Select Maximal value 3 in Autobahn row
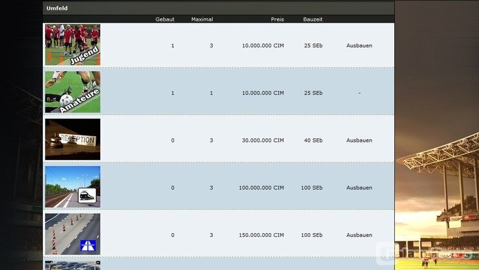Screen dimensions: 479x270 point(212,235)
